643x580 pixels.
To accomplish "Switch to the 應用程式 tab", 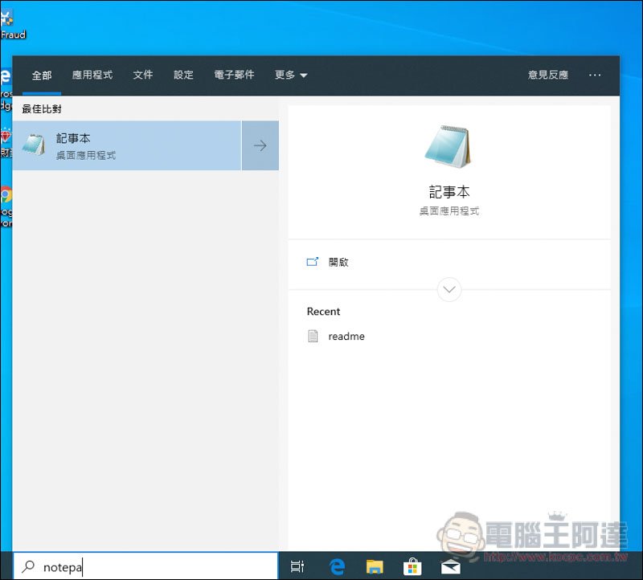I will pos(92,75).
